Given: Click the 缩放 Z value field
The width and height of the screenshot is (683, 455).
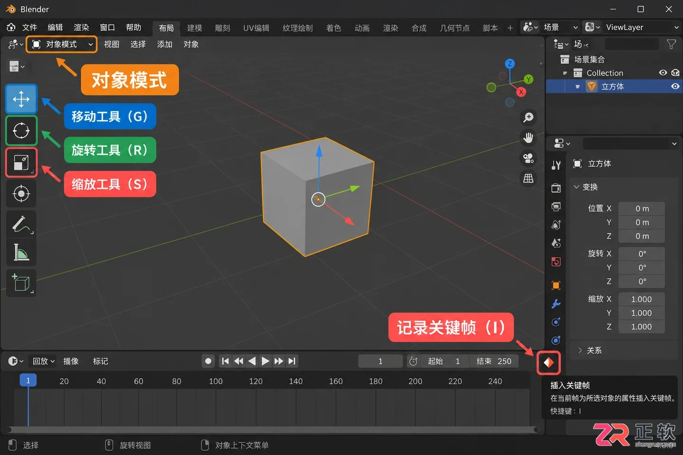Looking at the screenshot, I should (642, 327).
